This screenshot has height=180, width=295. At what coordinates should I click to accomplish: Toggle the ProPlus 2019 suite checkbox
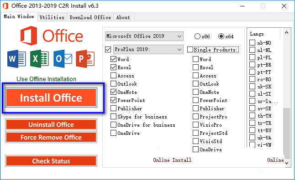tap(108, 50)
